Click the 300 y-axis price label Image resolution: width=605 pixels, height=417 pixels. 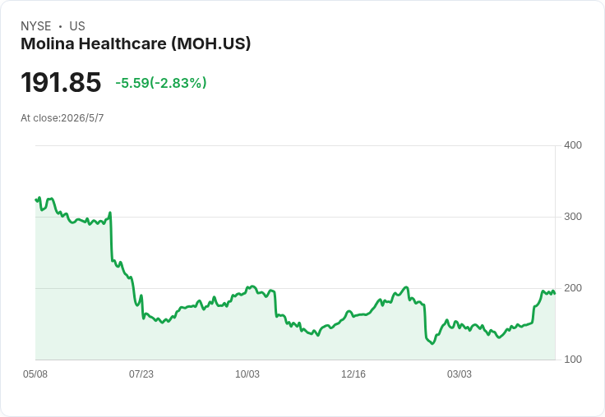573,217
